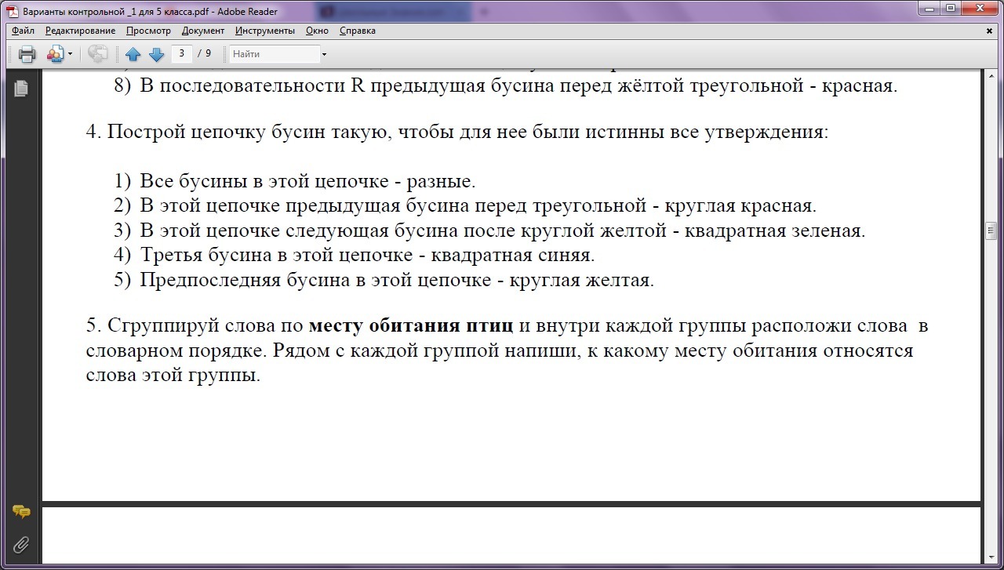1004x570 pixels.
Task: Click the line starting '4. Построй цепочку бусин'
Action: coord(457,132)
